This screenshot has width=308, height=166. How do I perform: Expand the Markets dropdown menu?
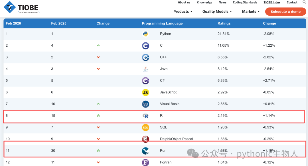(x=251, y=12)
